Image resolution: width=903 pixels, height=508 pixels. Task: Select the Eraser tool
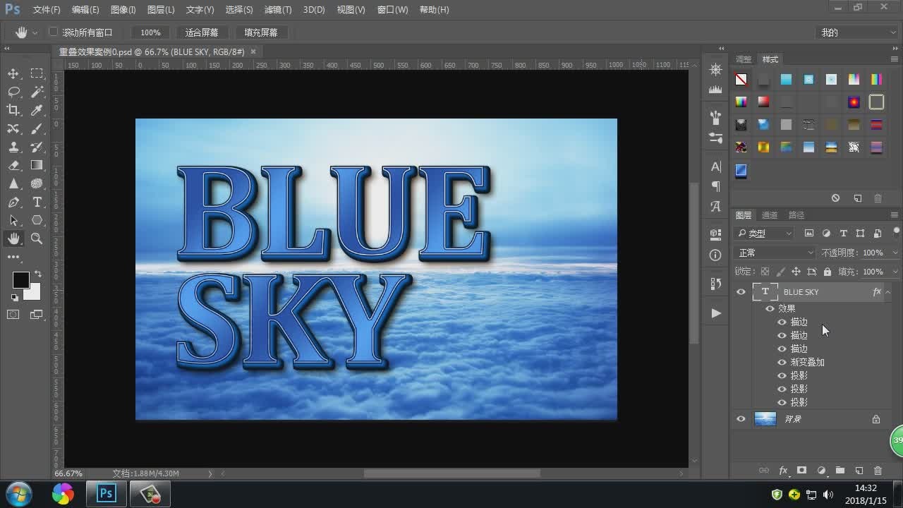tap(13, 165)
